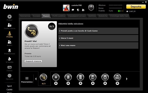Open Panoramica overview in mission strip

coord(27,80)
